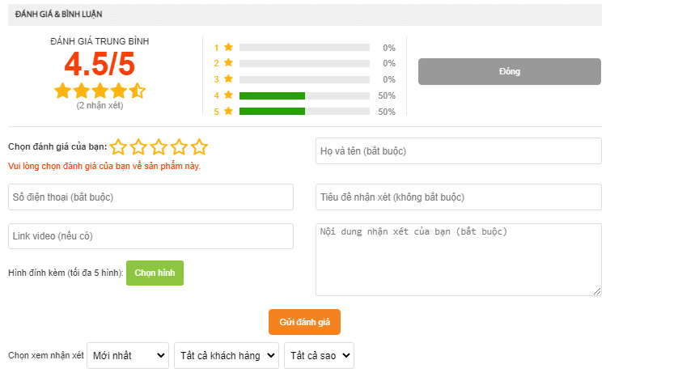Expand the 'Tất cả sao' filter dropdown
Viewport: 695px width, 377px height.
coord(319,355)
